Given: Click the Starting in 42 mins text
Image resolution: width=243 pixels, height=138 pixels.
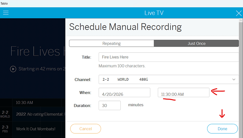Looking at the screenshot, I should [x=42, y=69].
